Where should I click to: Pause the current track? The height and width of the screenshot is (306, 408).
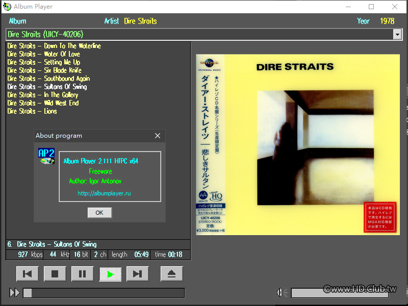[x=83, y=274]
